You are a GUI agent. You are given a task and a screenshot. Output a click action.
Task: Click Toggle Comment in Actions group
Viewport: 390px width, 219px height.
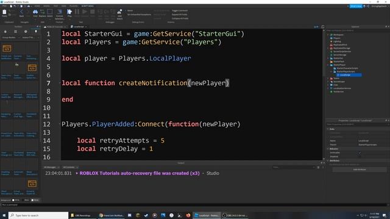point(180,11)
